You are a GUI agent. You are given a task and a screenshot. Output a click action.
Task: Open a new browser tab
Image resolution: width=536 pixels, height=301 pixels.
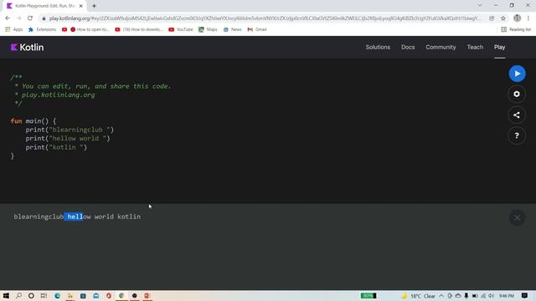point(94,6)
